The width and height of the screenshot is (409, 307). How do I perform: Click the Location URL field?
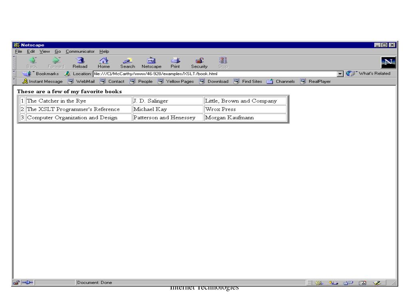(215, 74)
